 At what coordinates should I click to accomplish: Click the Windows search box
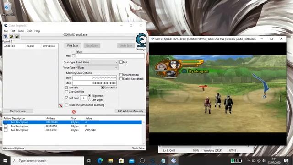click(47, 161)
